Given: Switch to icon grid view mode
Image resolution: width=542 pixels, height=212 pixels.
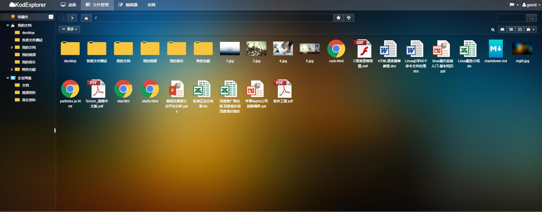Looking at the screenshot, I should [502, 29].
